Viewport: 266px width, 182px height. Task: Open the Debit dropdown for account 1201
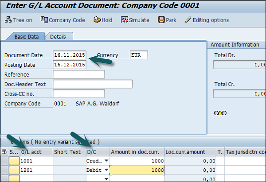[106, 170]
